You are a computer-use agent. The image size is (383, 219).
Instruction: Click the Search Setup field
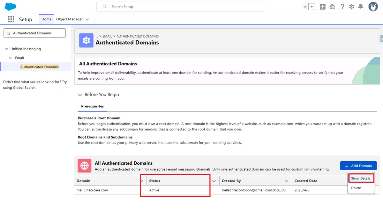(x=181, y=7)
